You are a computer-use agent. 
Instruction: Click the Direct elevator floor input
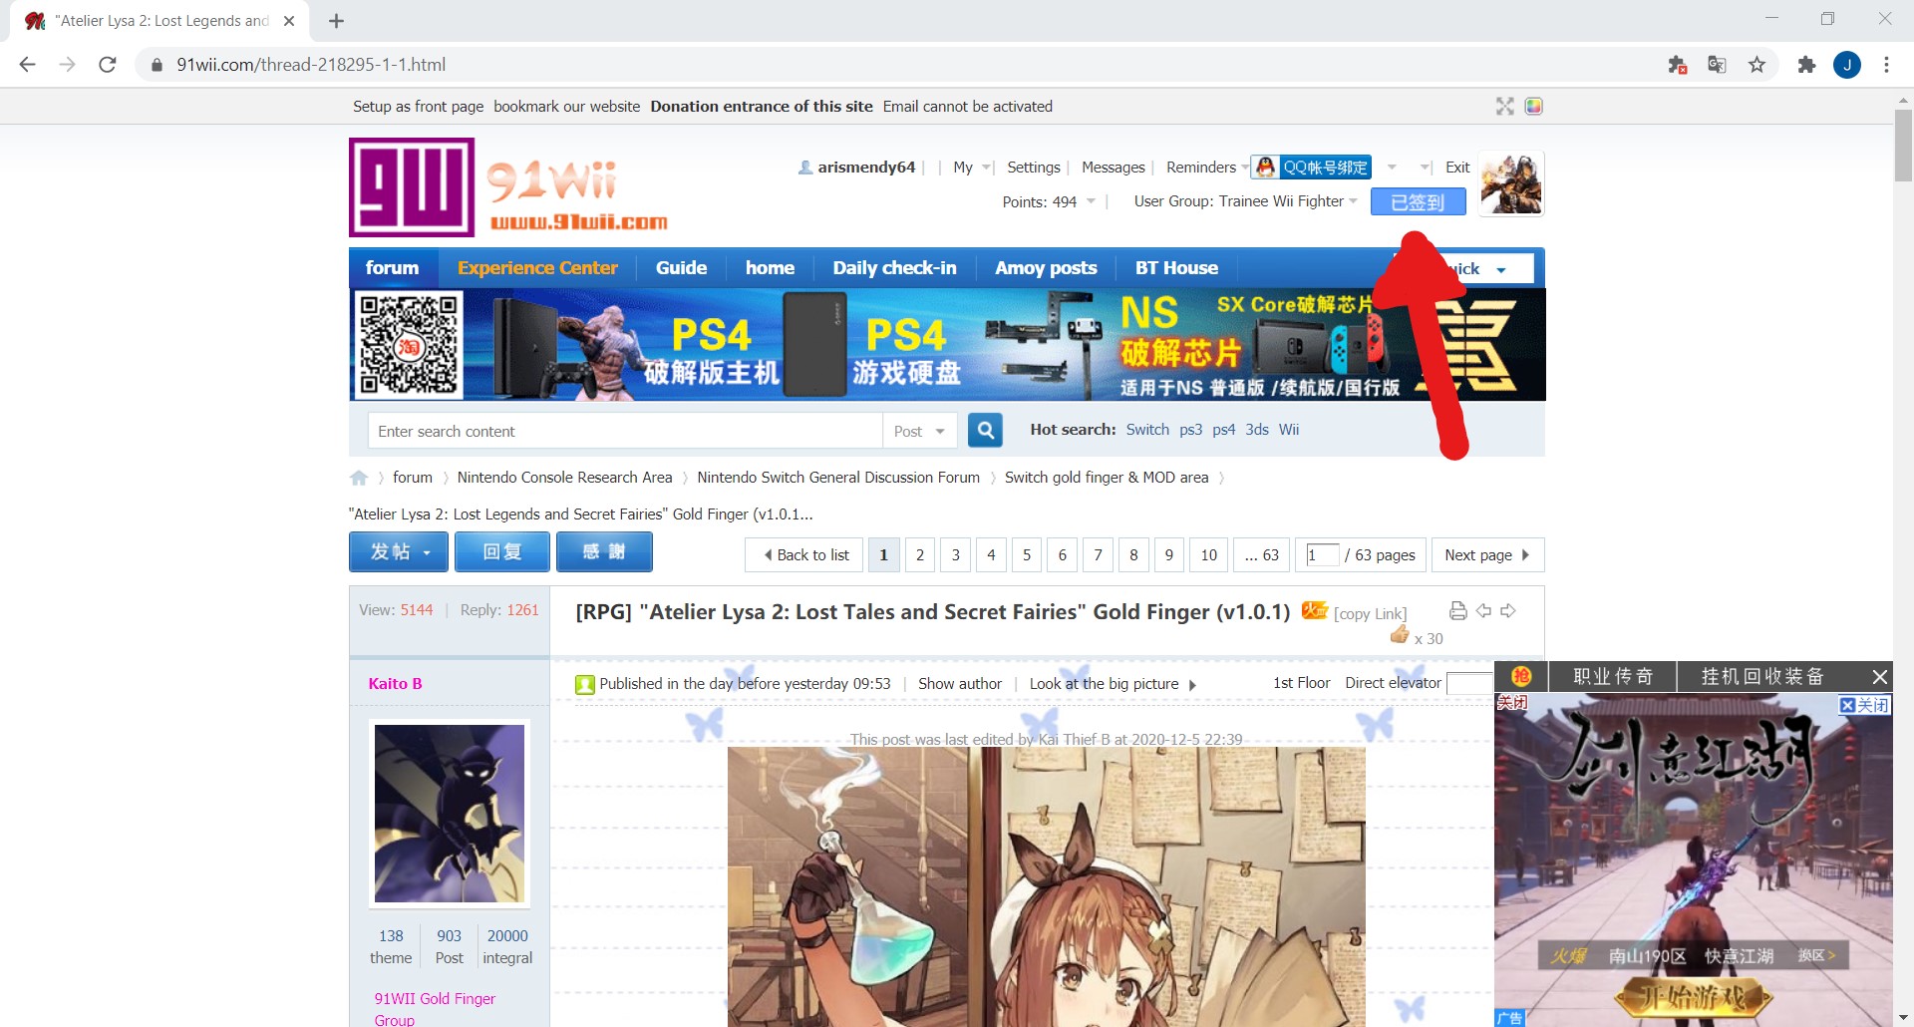point(1469,684)
